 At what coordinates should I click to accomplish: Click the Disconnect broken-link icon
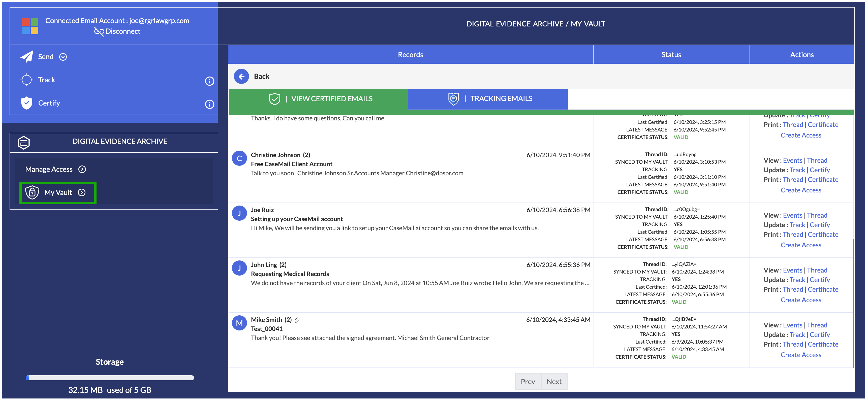[x=99, y=32]
